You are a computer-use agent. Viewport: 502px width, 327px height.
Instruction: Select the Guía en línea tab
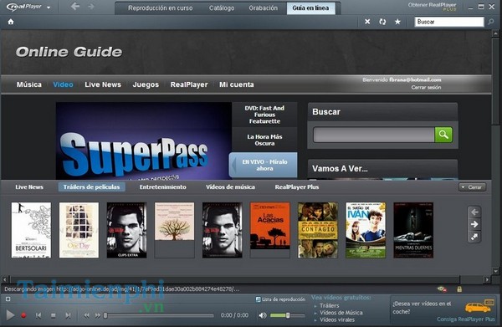click(x=310, y=8)
